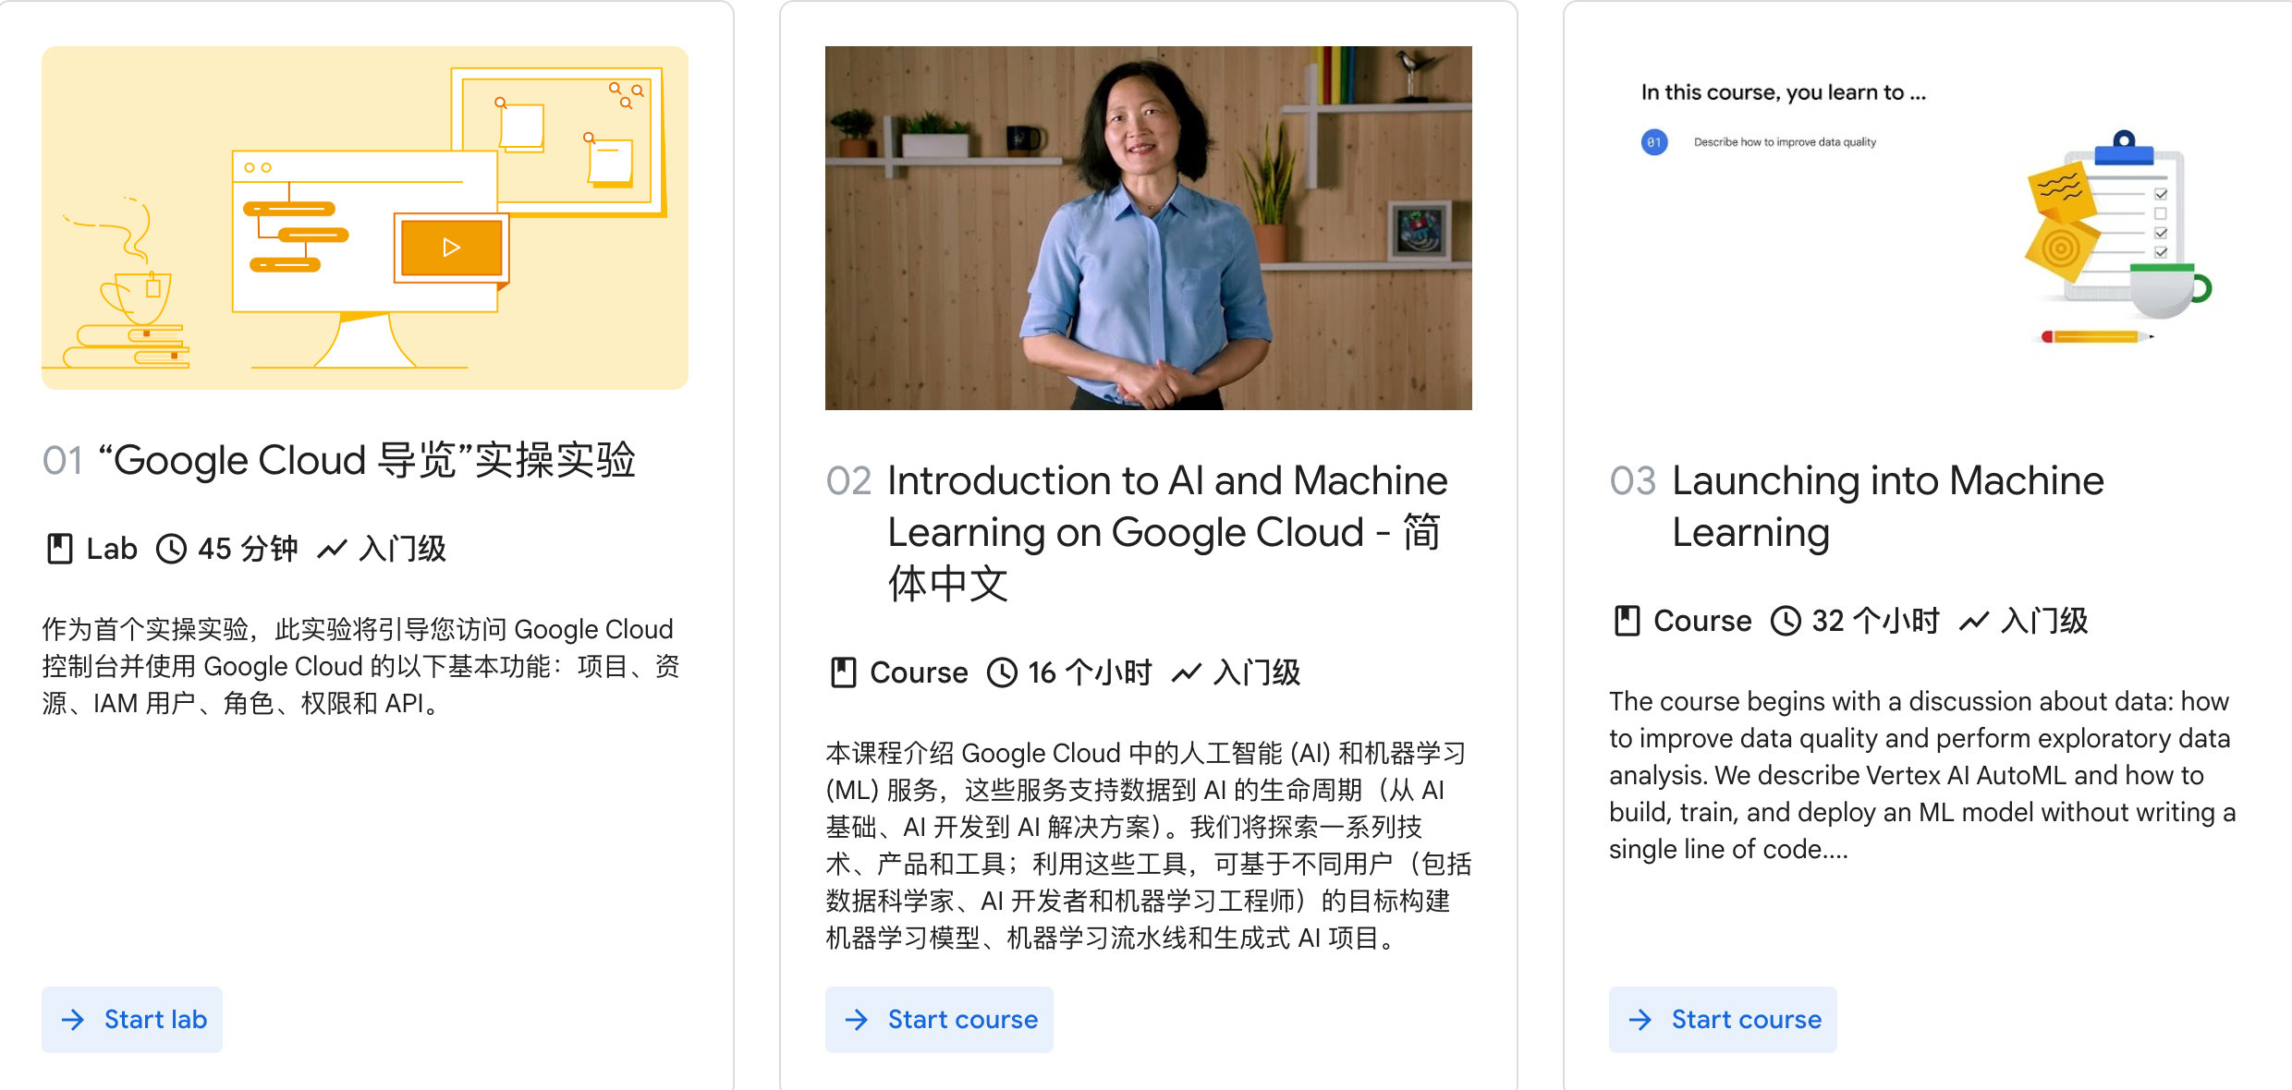This screenshot has width=2292, height=1090.
Task: Click the number '02' label
Action: click(848, 480)
